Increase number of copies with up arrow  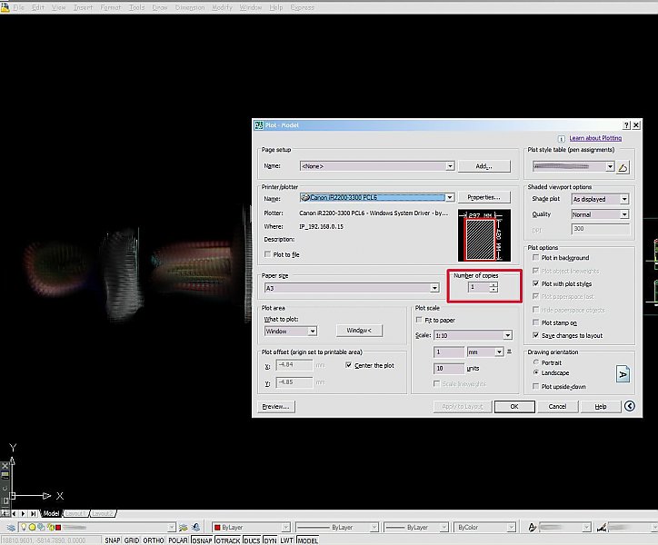pos(493,284)
